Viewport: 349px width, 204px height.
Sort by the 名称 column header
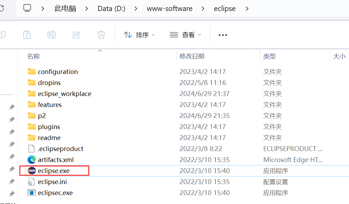[33, 56]
